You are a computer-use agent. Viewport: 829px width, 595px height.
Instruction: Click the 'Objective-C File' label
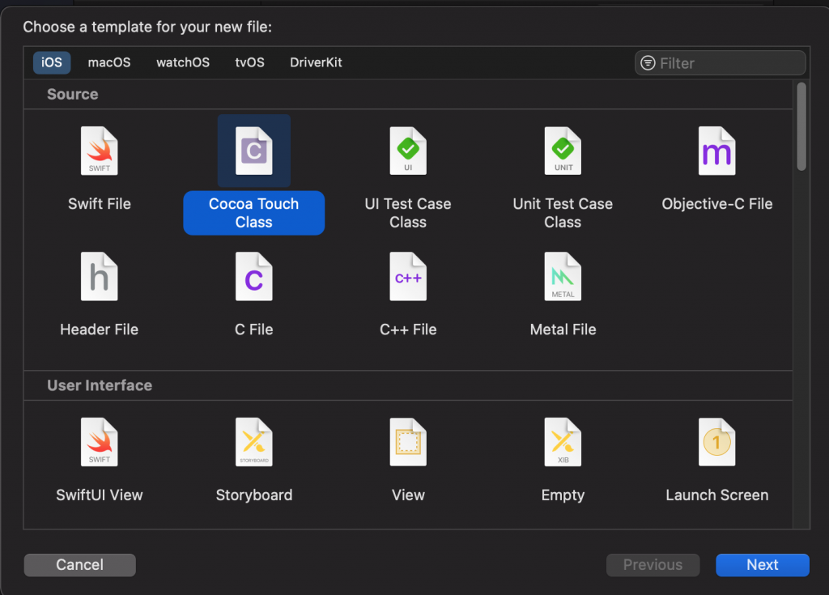point(717,204)
